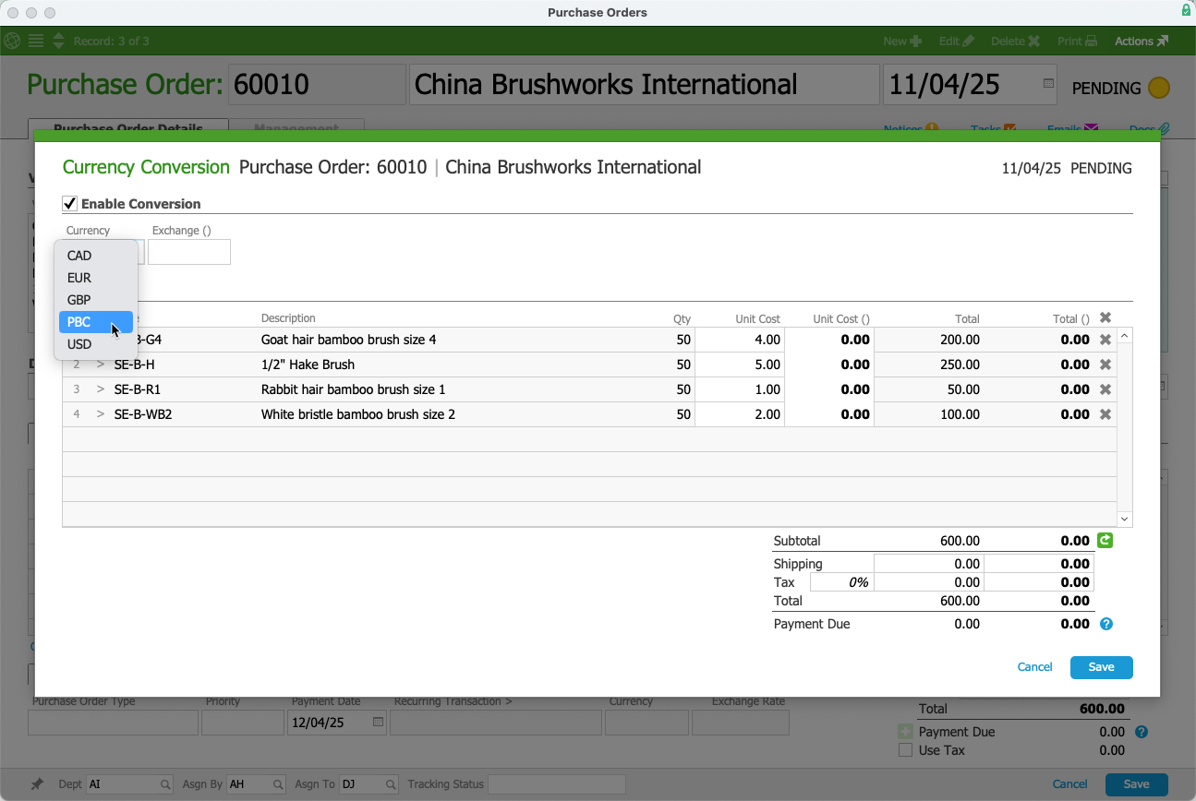Expand the SE-B-WB2 line item arrow
This screenshot has height=801, width=1196.
(101, 414)
